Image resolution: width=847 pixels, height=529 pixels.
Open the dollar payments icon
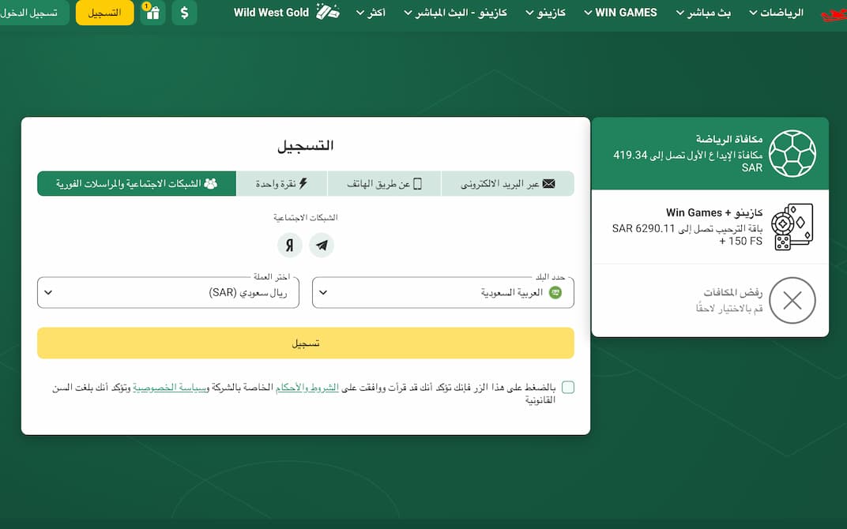point(184,13)
